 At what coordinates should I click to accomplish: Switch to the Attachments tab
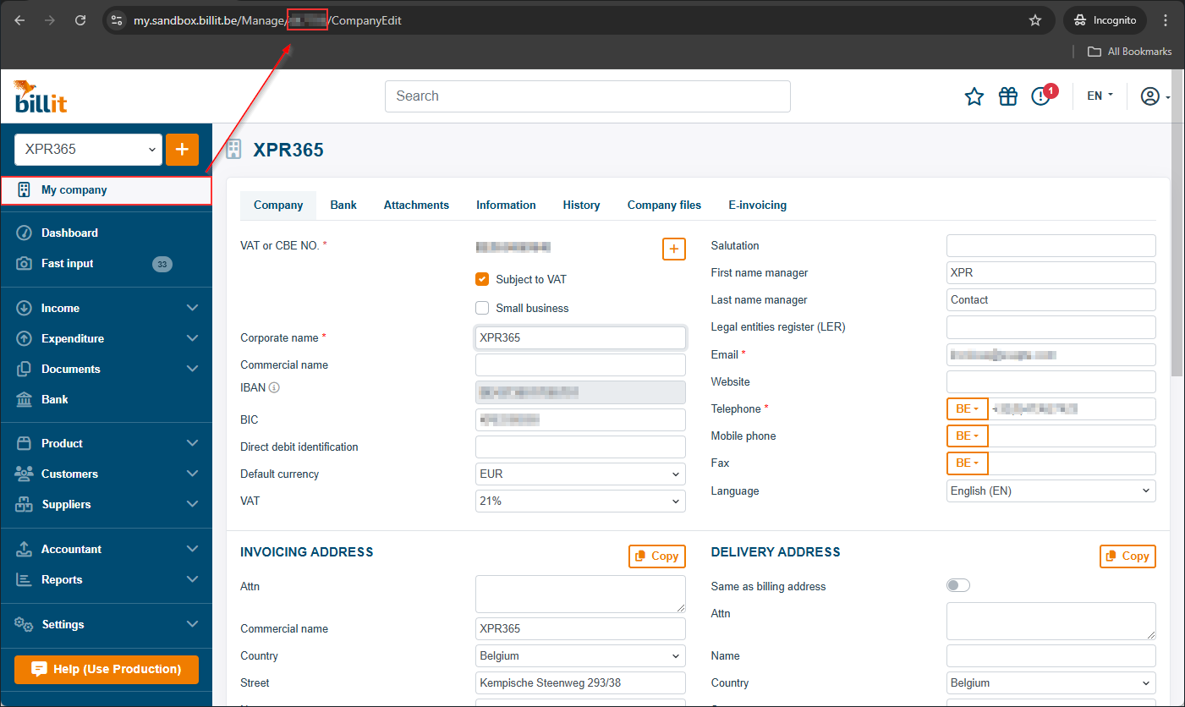416,205
